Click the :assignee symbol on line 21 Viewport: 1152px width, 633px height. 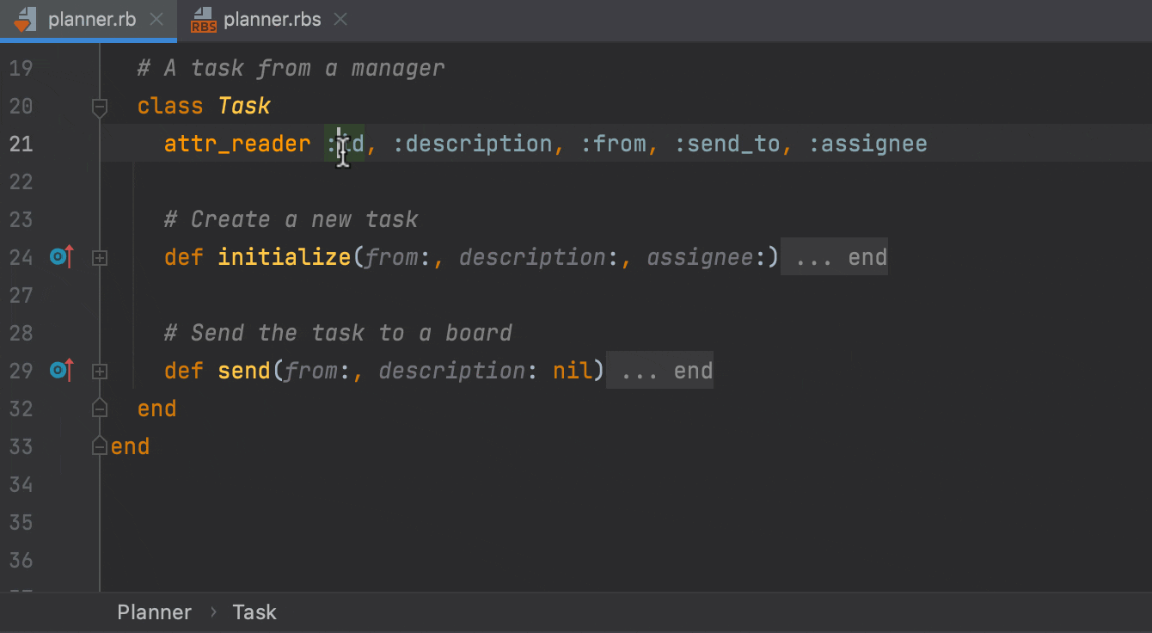(870, 144)
